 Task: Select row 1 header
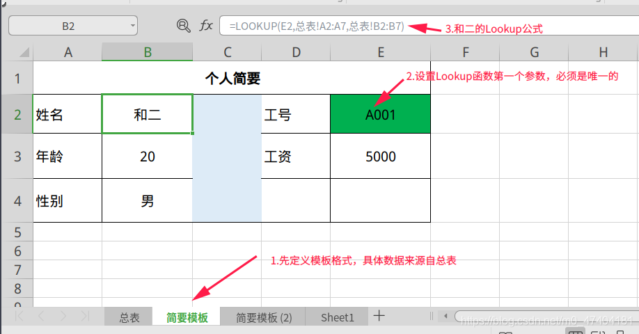(x=17, y=78)
